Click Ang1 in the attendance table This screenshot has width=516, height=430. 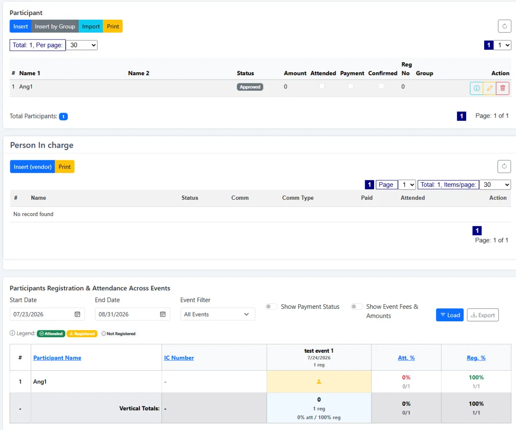(40, 381)
